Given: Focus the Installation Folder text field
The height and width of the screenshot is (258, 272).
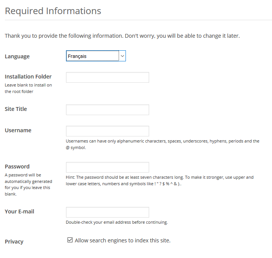Looking at the screenshot, I should pos(107,77).
